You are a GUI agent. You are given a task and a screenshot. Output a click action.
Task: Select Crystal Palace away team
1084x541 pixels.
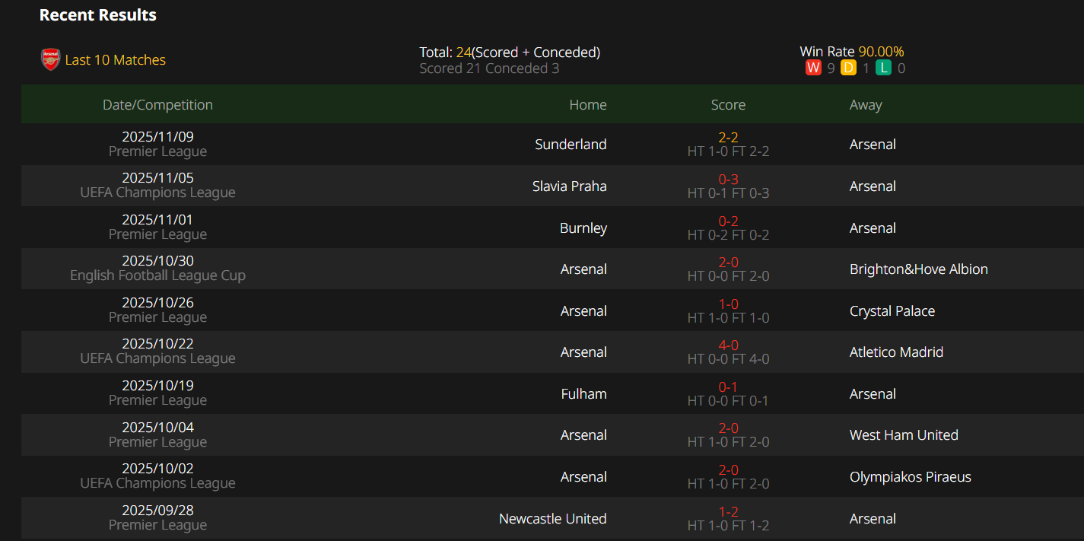tap(892, 311)
